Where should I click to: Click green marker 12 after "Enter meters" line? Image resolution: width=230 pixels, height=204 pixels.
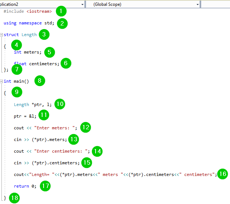(86, 127)
